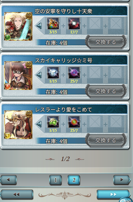This screenshot has width=133, height=202.
Task: Click 交換する for スカイキャリッジ☆ミ号
Action: (106, 91)
